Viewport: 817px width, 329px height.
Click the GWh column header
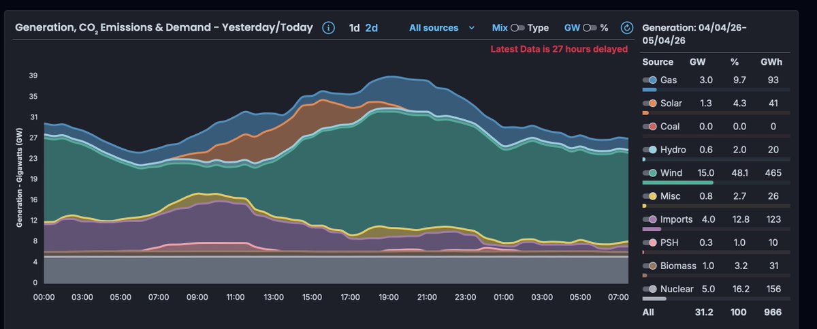click(771, 61)
